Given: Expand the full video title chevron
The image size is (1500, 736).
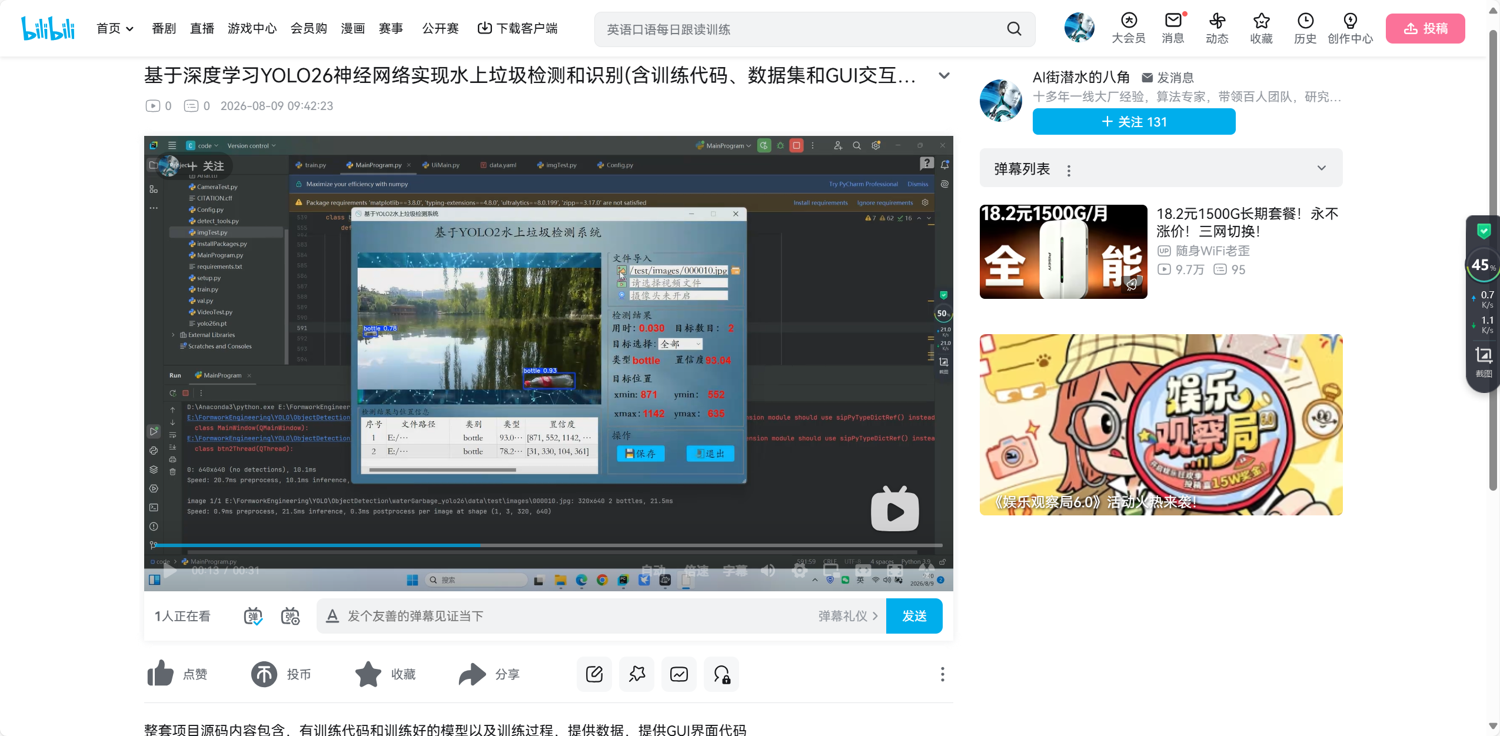Looking at the screenshot, I should 944,75.
